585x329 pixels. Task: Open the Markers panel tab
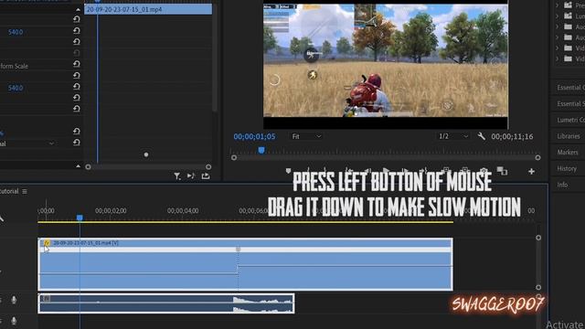(x=569, y=153)
